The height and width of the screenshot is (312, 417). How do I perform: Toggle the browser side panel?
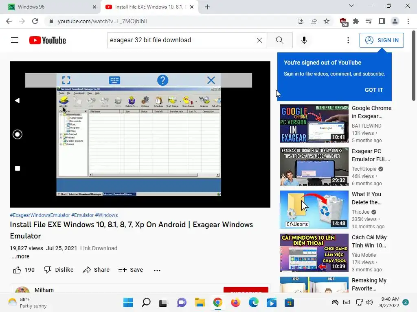tap(382, 21)
